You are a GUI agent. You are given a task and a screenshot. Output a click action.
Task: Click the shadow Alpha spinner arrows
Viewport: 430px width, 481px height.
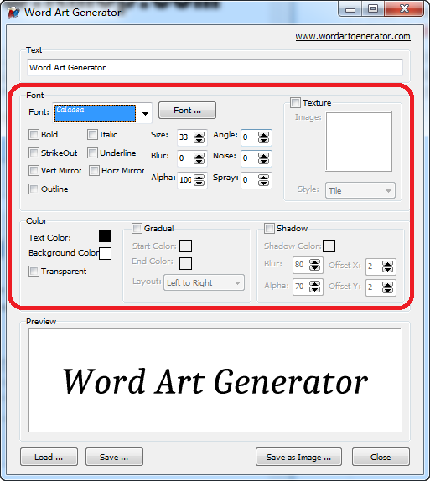(x=315, y=287)
